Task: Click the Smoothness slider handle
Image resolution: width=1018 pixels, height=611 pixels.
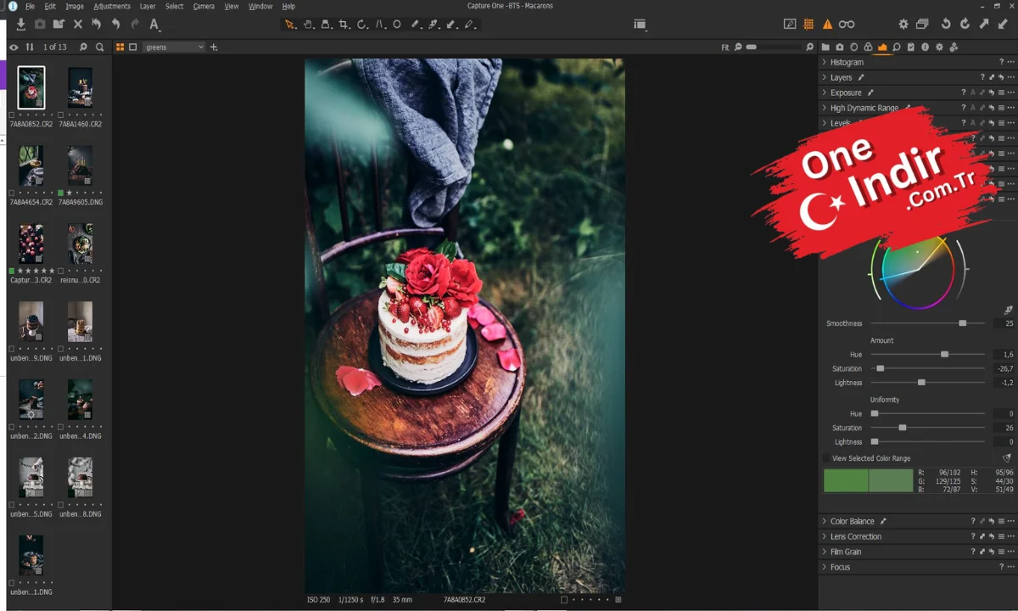Action: (x=962, y=323)
